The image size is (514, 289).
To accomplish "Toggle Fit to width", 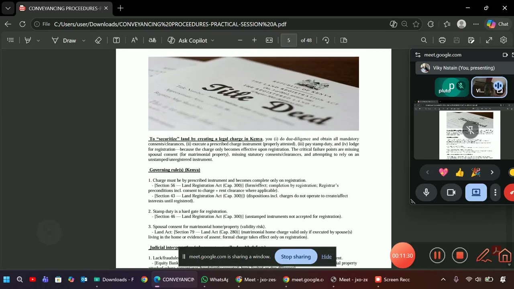I will point(269,40).
